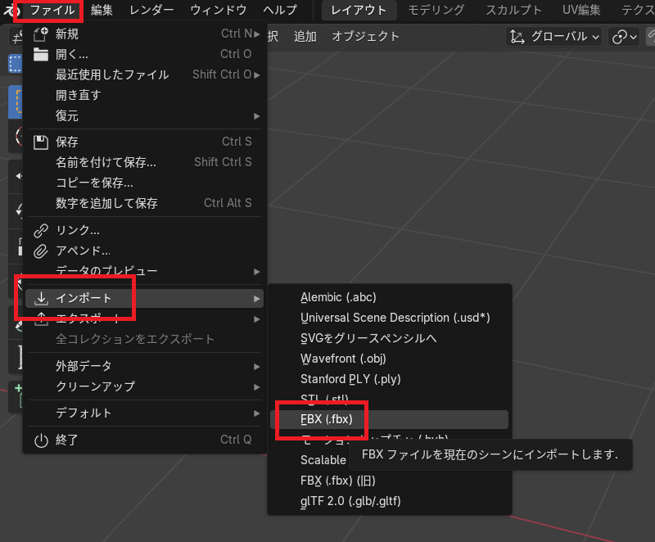Screen dimensions: 655x542
Task: Click the floppy disk save icon
Action: point(41,142)
